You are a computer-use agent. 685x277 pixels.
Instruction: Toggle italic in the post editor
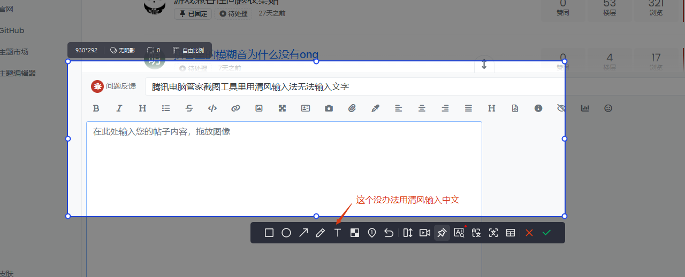coord(119,108)
